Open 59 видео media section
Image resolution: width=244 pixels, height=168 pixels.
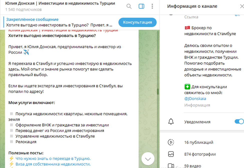pyautogui.click(x=193, y=166)
